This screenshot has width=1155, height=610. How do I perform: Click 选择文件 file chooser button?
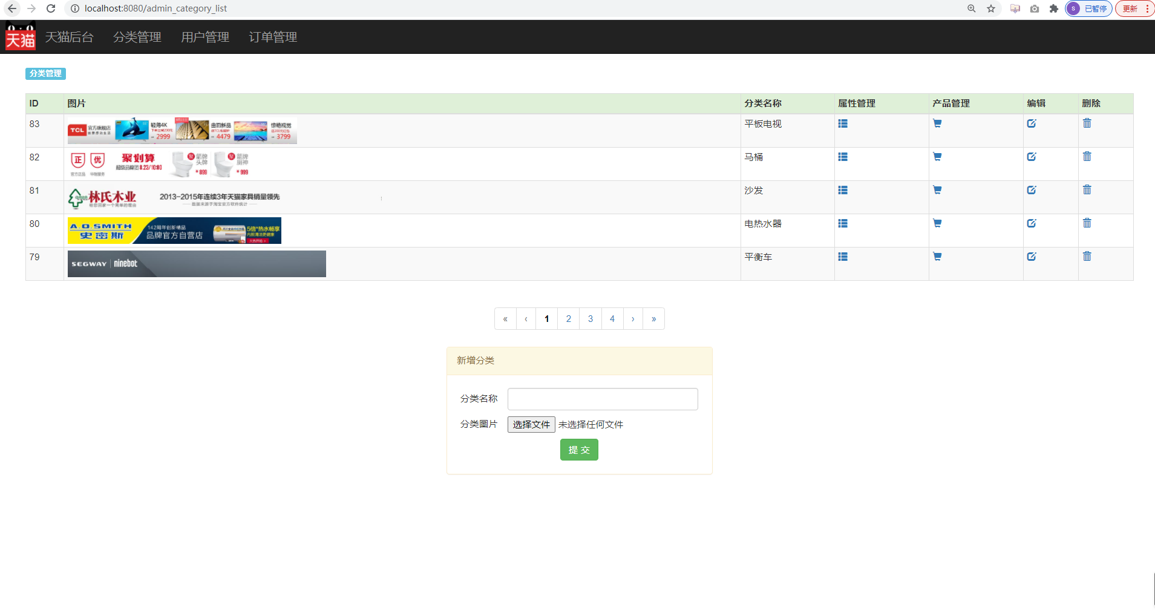click(531, 425)
